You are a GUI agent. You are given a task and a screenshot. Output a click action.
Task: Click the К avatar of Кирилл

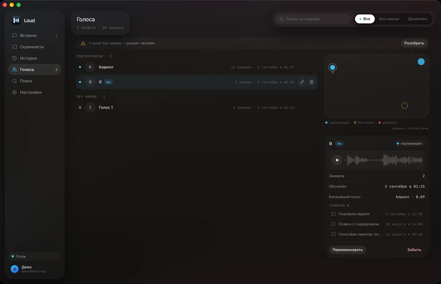(x=90, y=67)
